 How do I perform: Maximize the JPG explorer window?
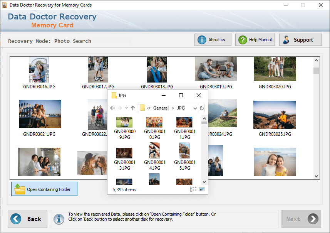181,95
